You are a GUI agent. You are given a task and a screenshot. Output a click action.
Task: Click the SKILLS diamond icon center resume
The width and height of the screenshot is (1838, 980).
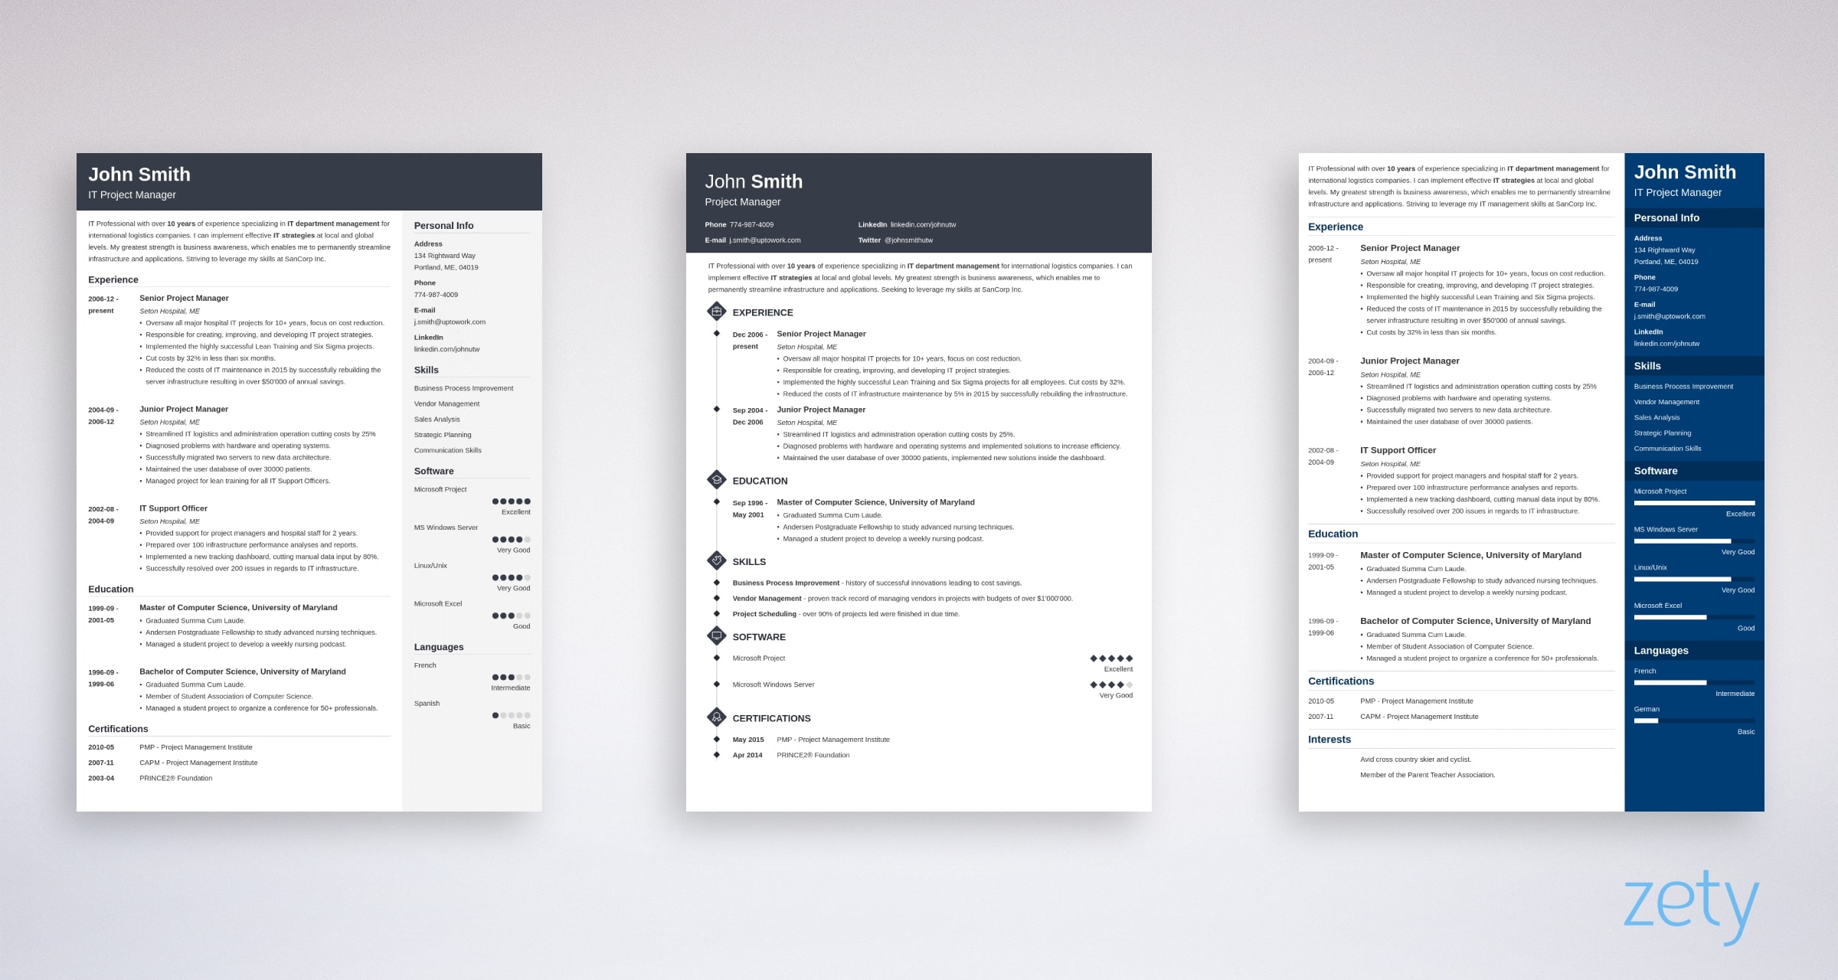(x=718, y=562)
